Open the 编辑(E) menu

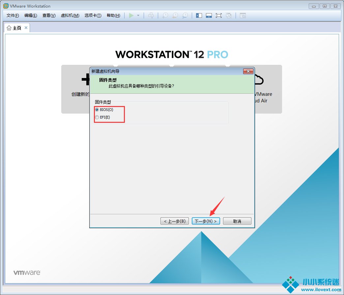[31, 15]
